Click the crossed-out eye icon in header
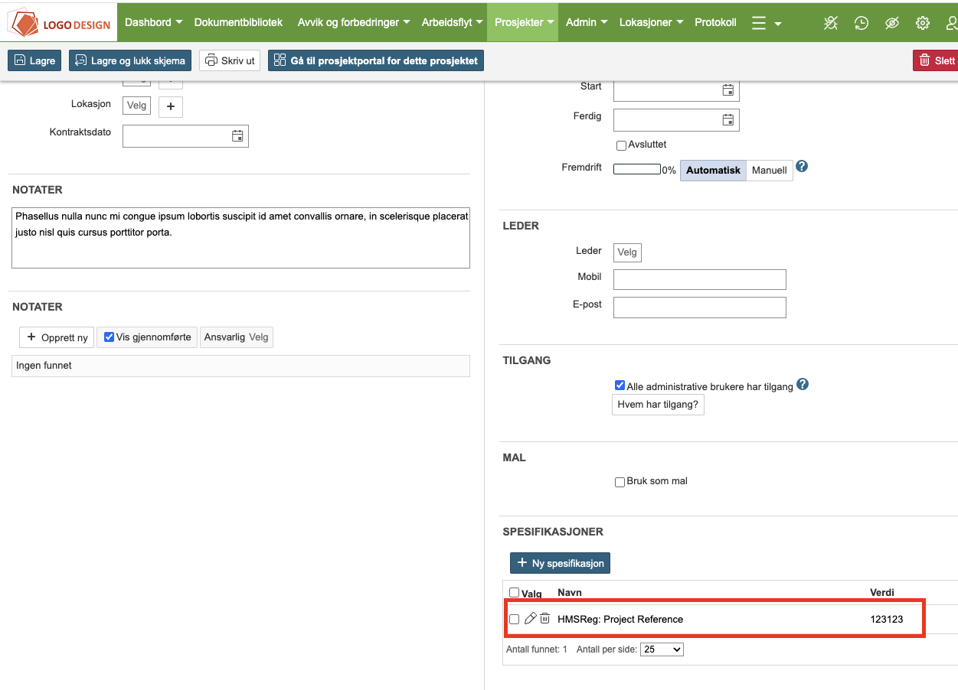The image size is (958, 690). point(892,23)
